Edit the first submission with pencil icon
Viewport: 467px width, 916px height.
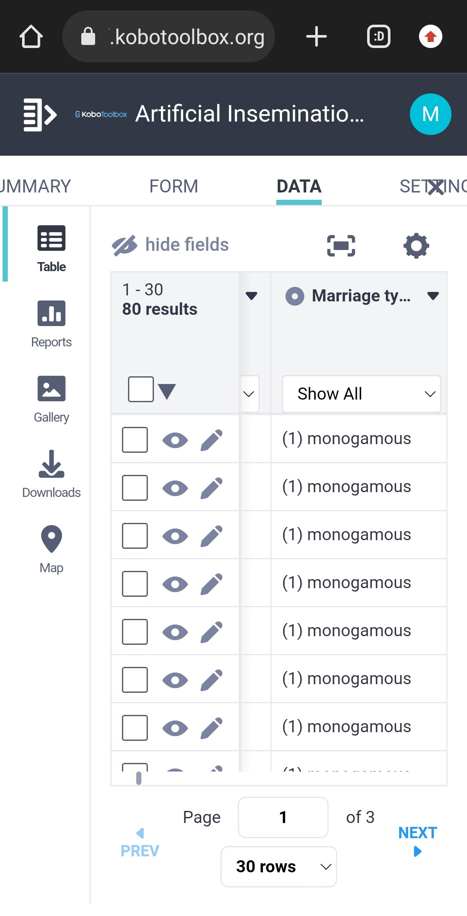coord(211,440)
